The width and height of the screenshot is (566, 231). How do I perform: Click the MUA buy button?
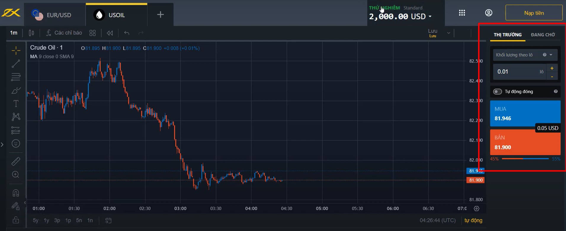[x=525, y=113]
